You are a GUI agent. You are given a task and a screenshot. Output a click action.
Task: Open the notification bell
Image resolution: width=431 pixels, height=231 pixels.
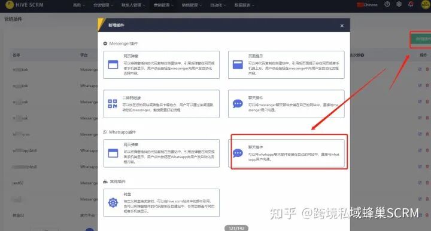411,4
